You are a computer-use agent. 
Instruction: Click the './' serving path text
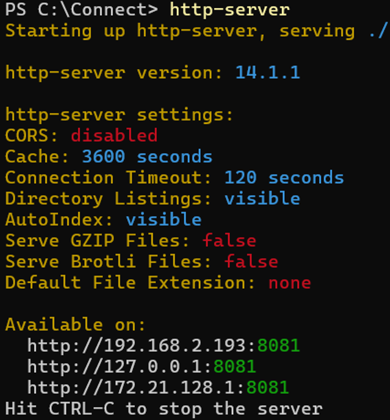378,31
